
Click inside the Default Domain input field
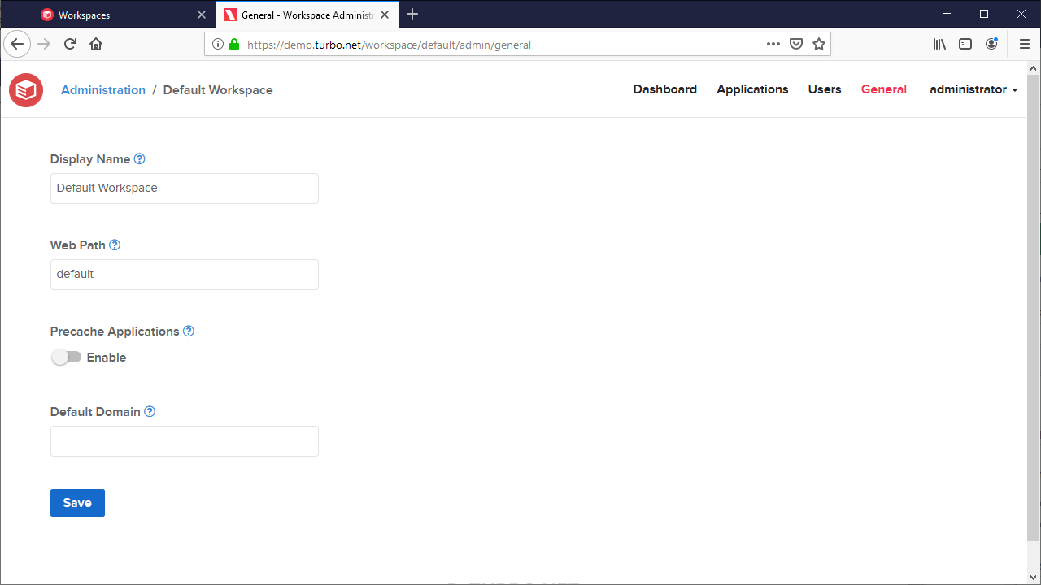(x=184, y=440)
